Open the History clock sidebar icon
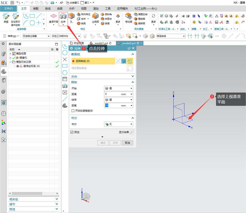Screen dimensions: 246x213 click(4, 113)
